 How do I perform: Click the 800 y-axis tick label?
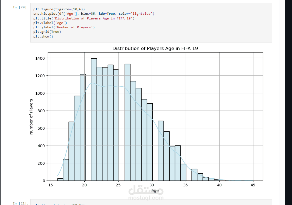pyautogui.click(x=41, y=111)
